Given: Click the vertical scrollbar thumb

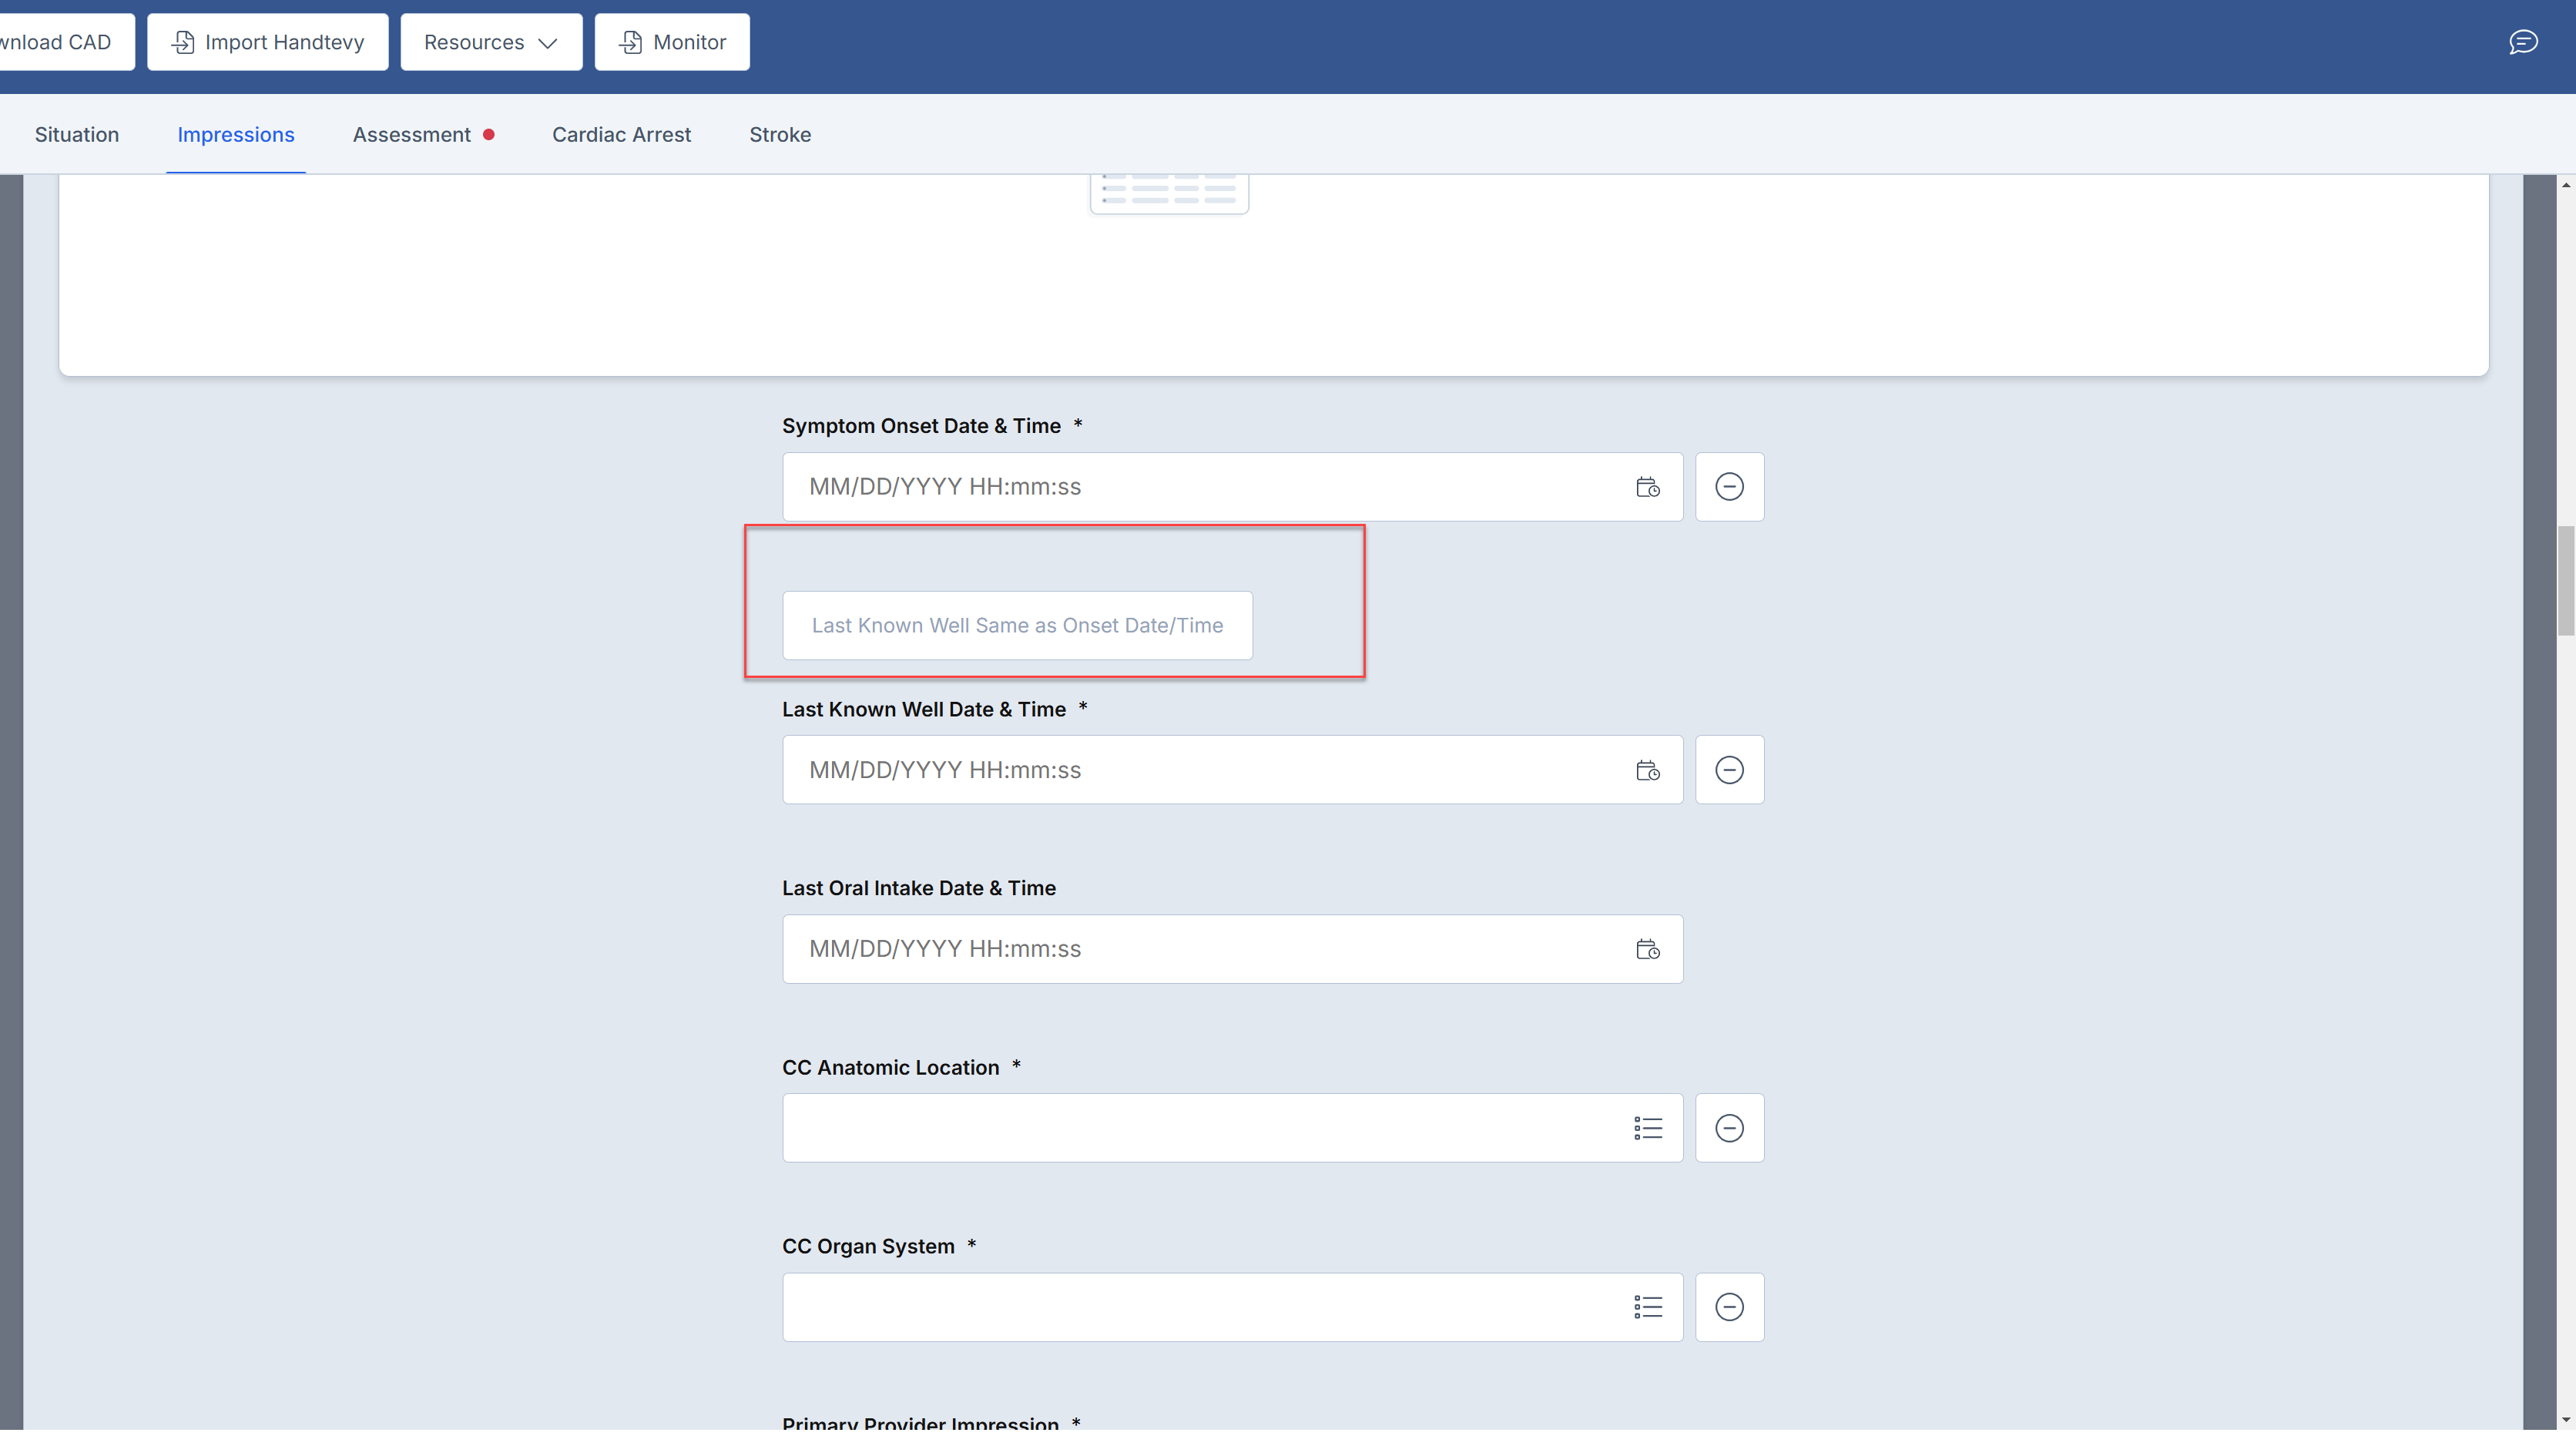Looking at the screenshot, I should (x=2566, y=580).
